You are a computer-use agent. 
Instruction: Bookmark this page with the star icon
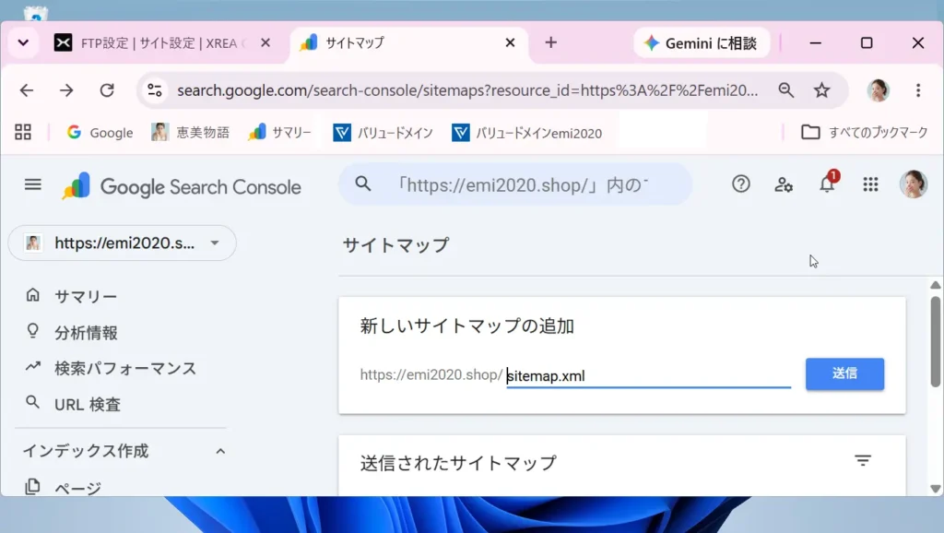click(821, 90)
